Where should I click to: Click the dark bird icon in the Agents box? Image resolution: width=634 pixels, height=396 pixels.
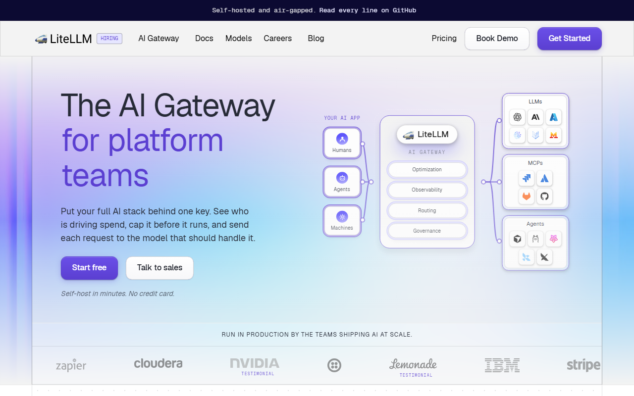(545, 257)
